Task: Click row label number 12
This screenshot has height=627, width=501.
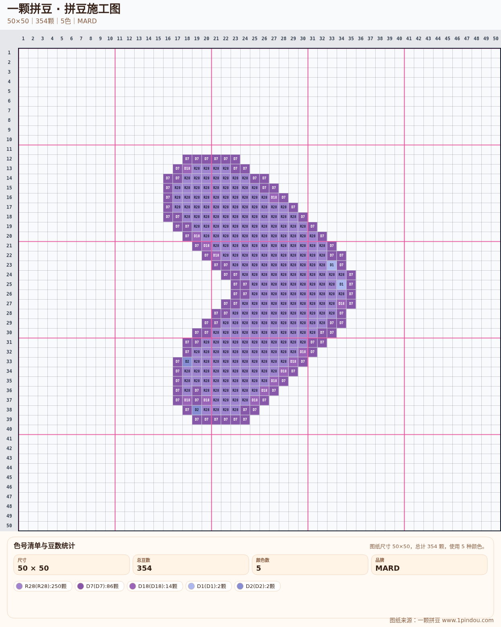Action: click(x=9, y=159)
